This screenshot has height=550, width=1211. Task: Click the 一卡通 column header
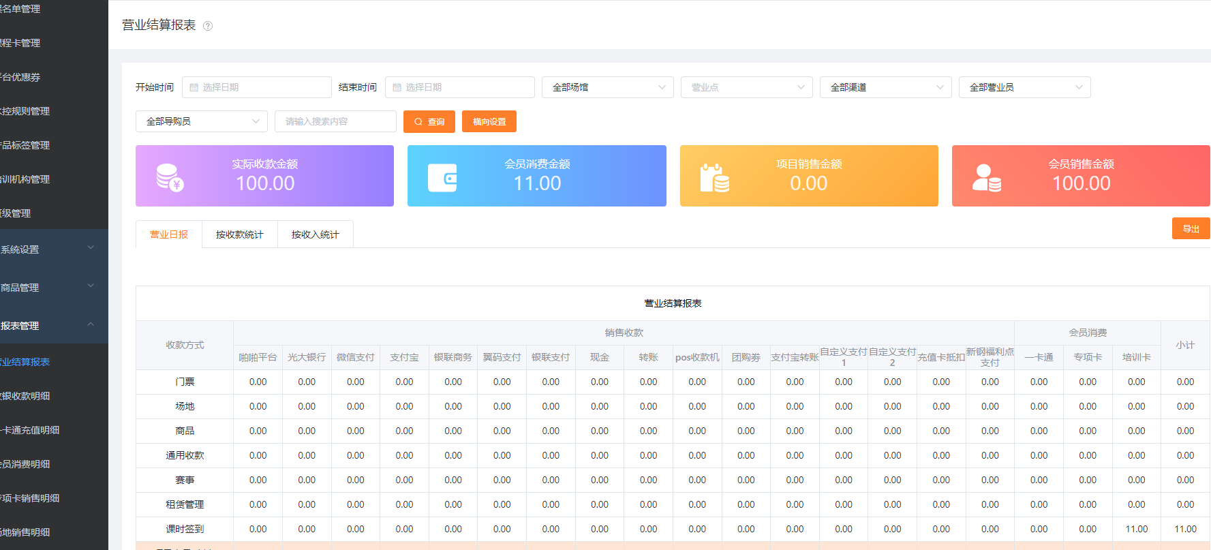1039,357
